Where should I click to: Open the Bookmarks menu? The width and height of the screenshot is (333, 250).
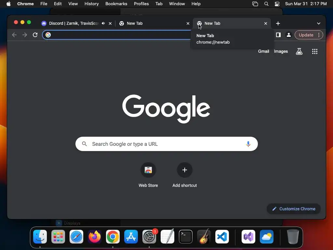(x=116, y=4)
